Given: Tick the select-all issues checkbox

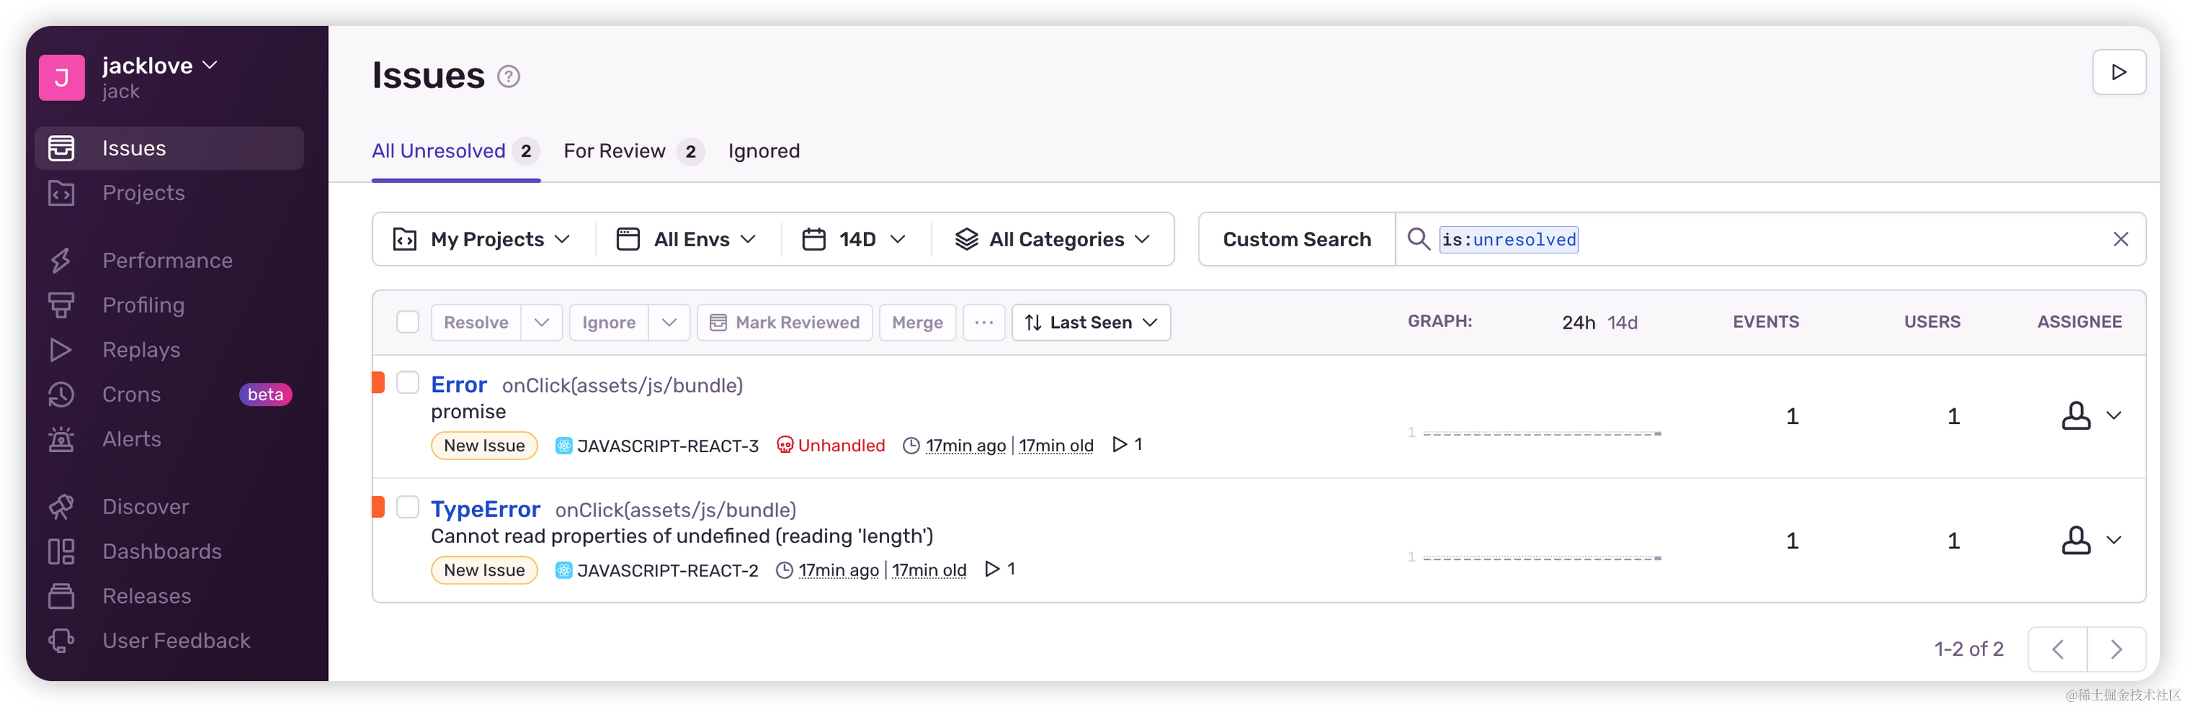Looking at the screenshot, I should (x=408, y=322).
